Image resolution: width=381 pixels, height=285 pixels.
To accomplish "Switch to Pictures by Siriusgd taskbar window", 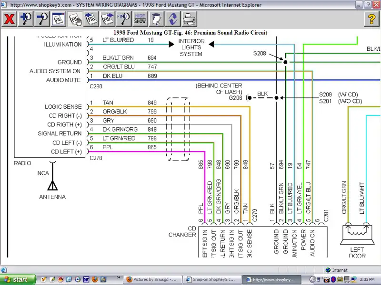I will pos(152,279).
